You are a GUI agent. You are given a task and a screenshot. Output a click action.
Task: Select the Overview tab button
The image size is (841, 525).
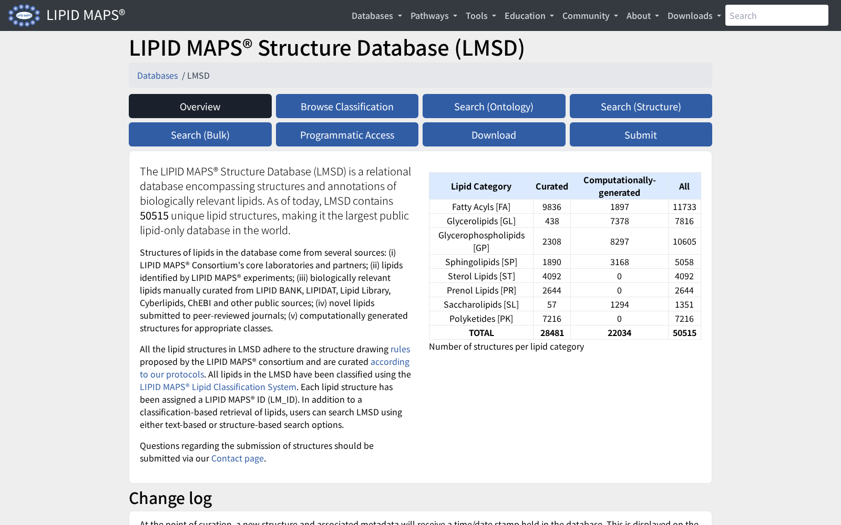(x=200, y=106)
